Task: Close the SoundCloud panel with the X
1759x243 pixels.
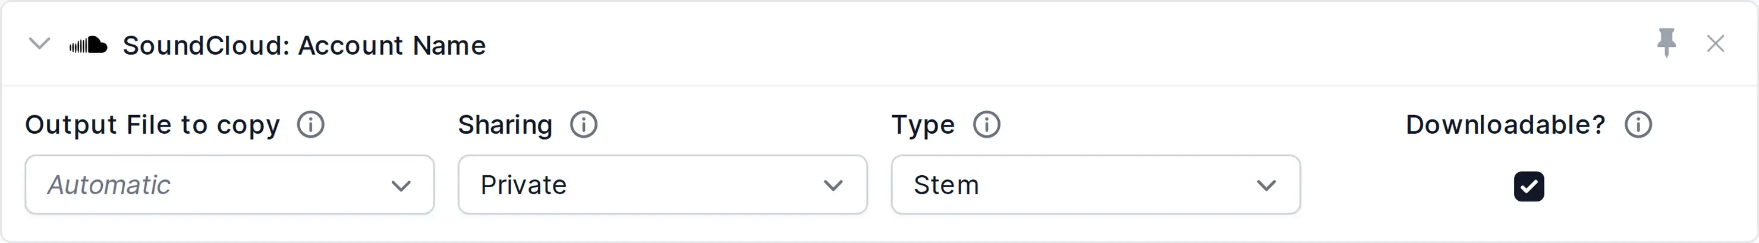Action: pyautogui.click(x=1715, y=44)
